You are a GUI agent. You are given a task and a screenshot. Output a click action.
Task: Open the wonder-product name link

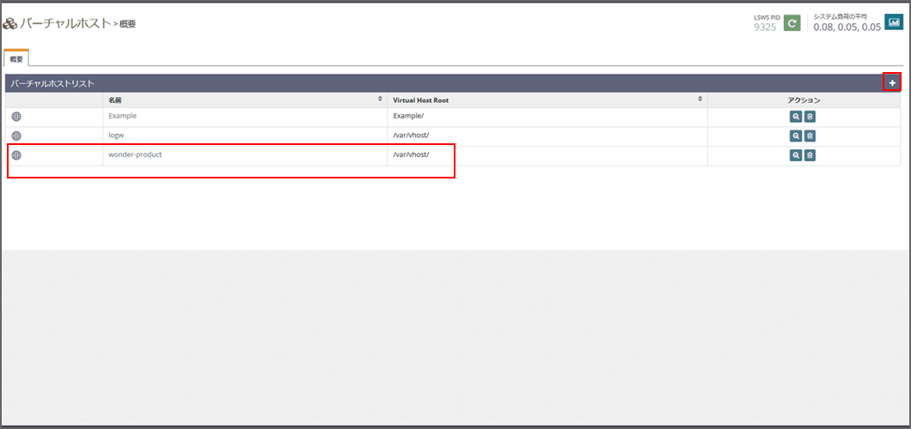(x=135, y=155)
